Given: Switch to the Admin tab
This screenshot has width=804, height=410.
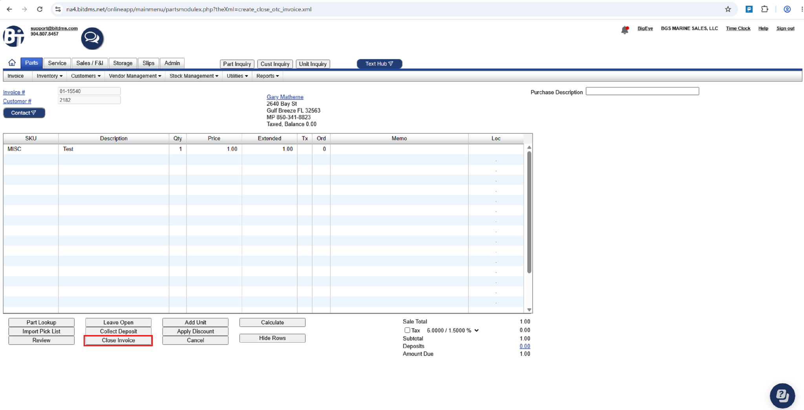Looking at the screenshot, I should pyautogui.click(x=172, y=63).
